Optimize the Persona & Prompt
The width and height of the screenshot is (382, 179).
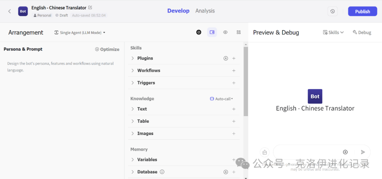(107, 49)
